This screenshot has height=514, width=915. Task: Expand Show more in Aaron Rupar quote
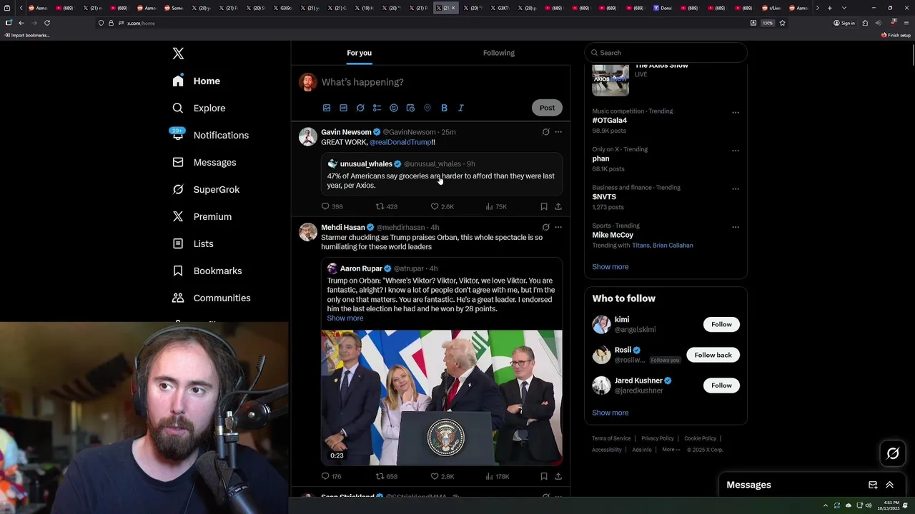coord(345,318)
